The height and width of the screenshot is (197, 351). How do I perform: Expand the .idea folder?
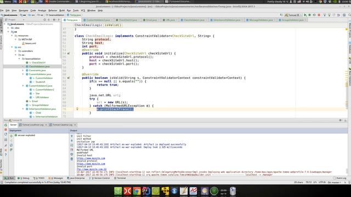(9, 28)
